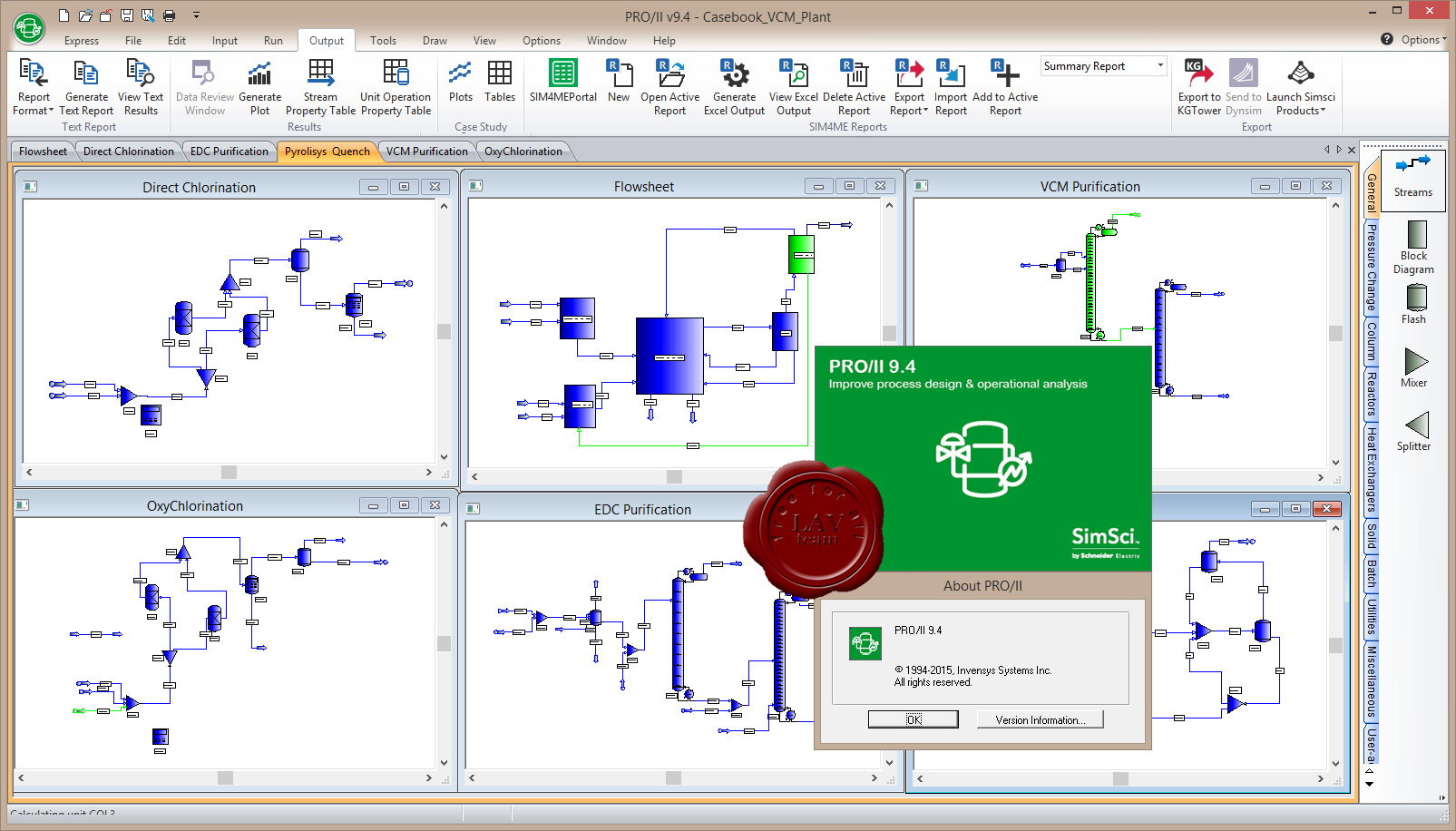The image size is (1456, 831).
Task: Click the Generate Plot icon
Action: [259, 87]
